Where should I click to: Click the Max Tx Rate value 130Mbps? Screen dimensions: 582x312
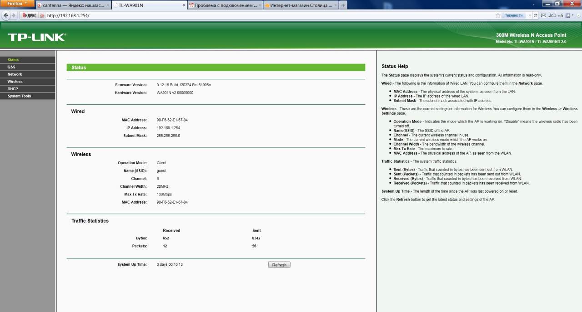coord(164,194)
